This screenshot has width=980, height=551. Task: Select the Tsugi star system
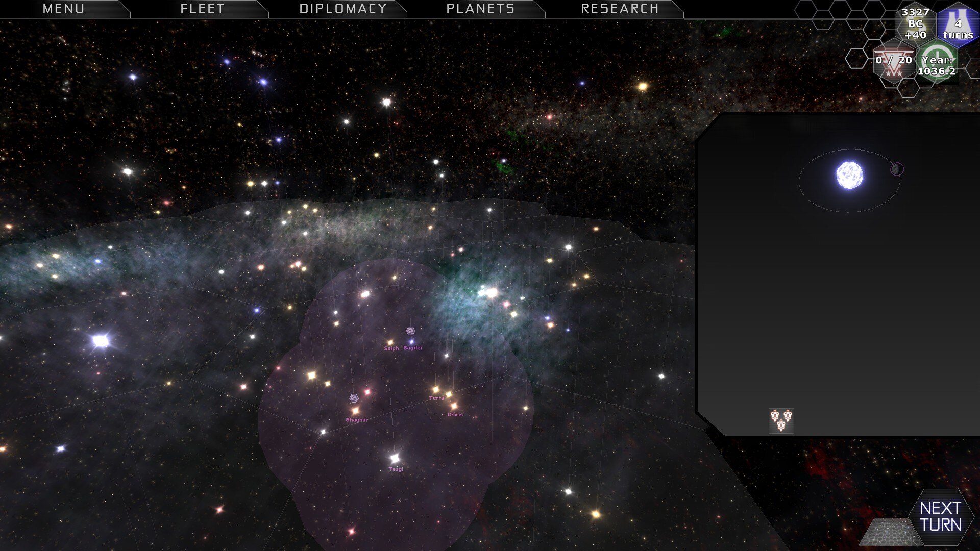coord(395,458)
